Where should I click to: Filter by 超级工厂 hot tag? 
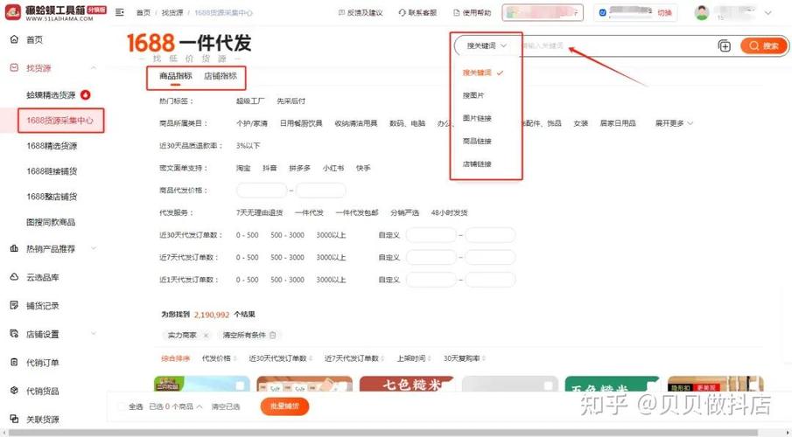coord(250,101)
